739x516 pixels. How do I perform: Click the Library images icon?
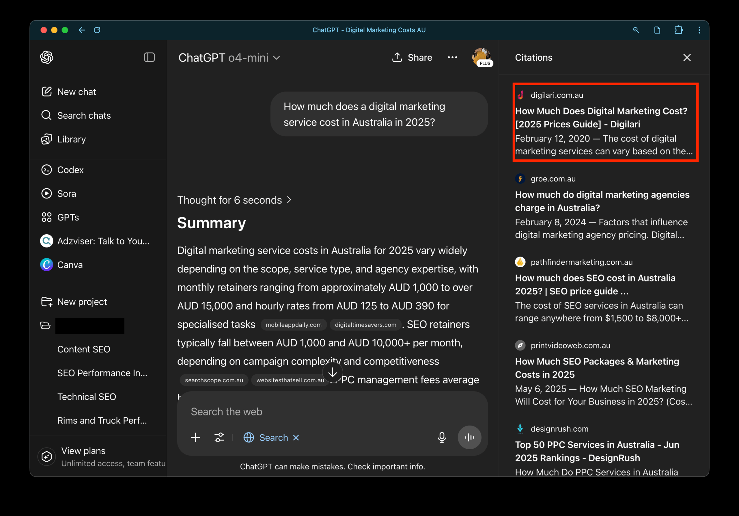pos(47,139)
